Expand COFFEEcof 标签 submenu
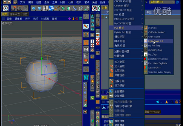 [x=126, y=10]
